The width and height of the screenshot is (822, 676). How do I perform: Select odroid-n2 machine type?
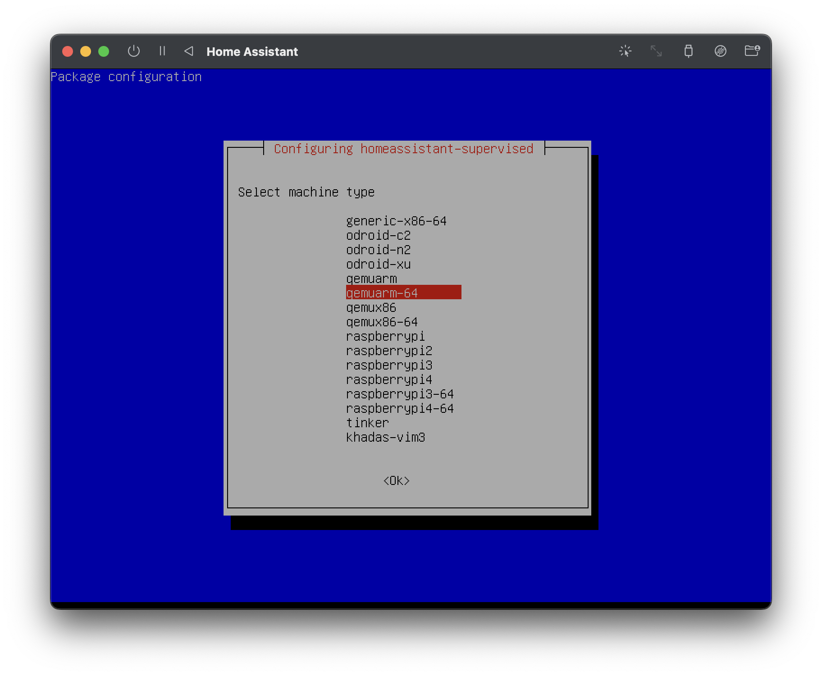[378, 250]
